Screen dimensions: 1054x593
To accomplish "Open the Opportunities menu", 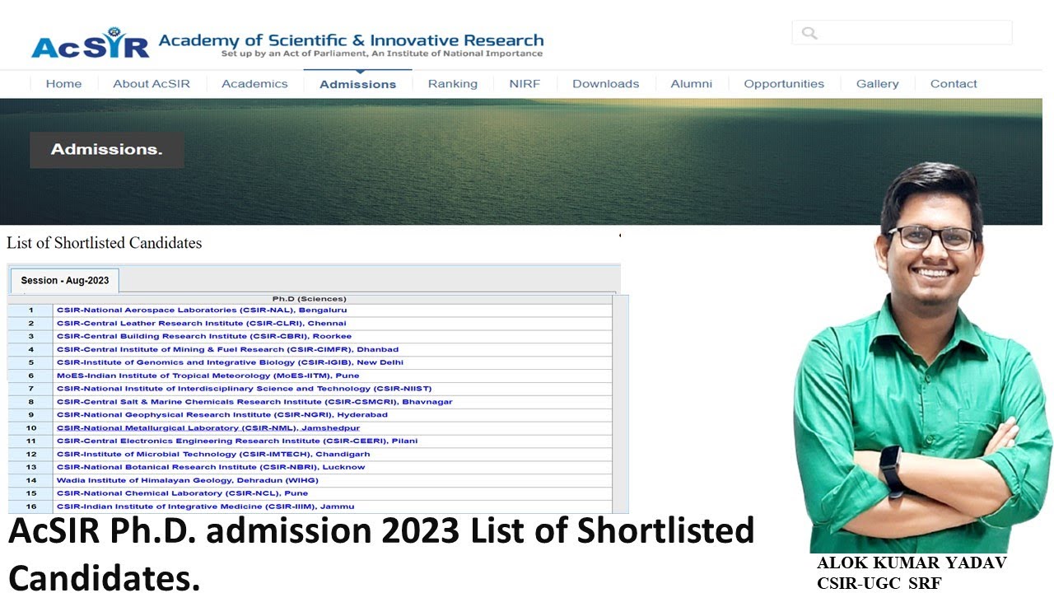I will pos(784,84).
